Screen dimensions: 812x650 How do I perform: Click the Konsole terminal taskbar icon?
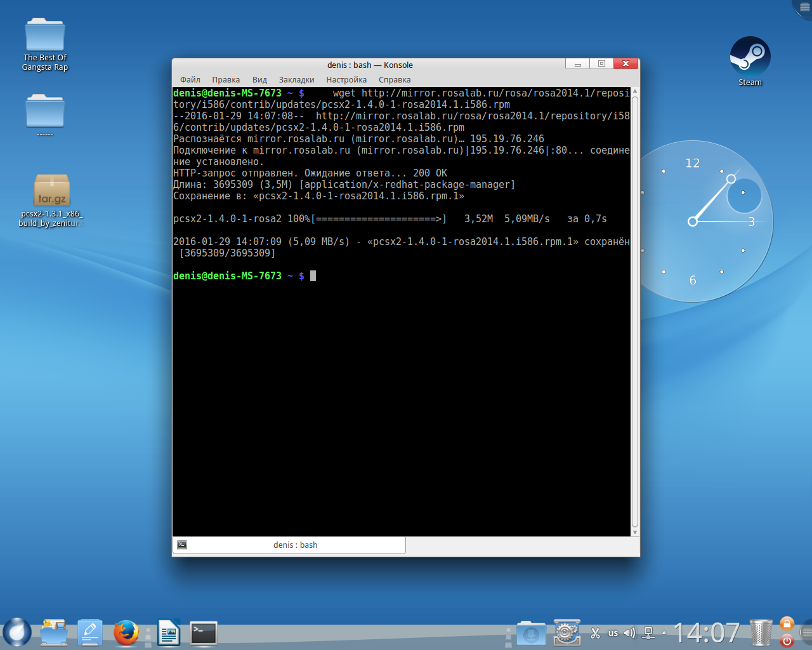pyautogui.click(x=204, y=633)
